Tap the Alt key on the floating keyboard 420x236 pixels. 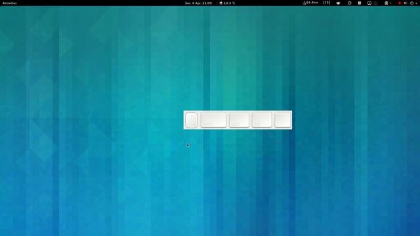pyautogui.click(x=262, y=120)
